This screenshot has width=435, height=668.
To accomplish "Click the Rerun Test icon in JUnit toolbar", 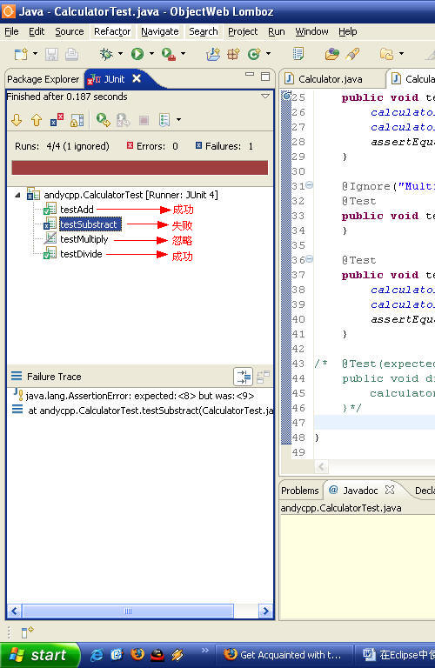I will [x=103, y=120].
